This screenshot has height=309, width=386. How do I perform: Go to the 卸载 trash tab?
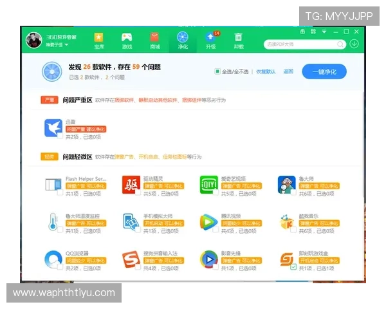click(239, 41)
